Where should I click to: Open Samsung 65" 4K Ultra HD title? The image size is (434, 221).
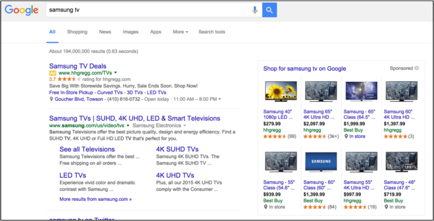(318, 114)
